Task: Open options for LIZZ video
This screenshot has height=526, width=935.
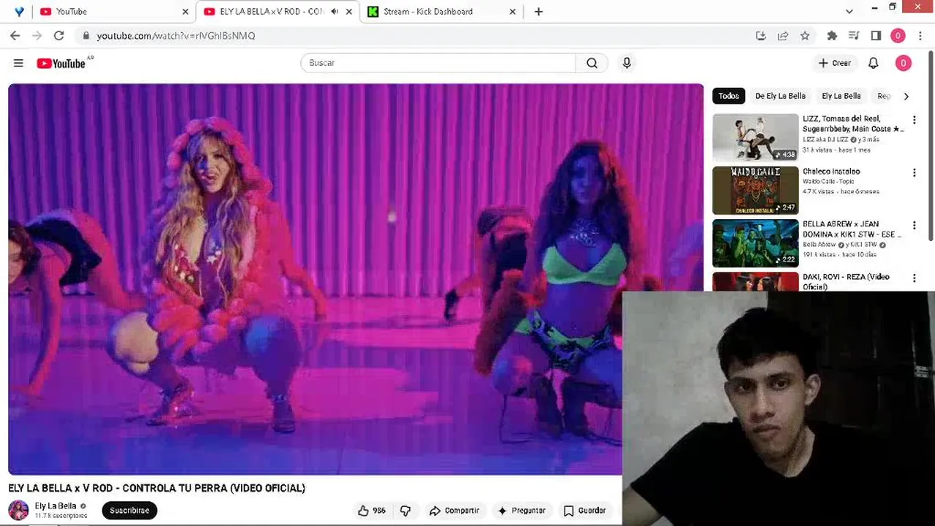Action: [914, 120]
